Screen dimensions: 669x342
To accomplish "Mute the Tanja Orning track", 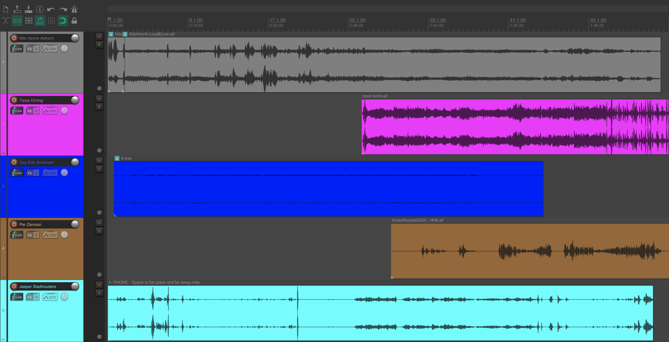I will point(99,99).
